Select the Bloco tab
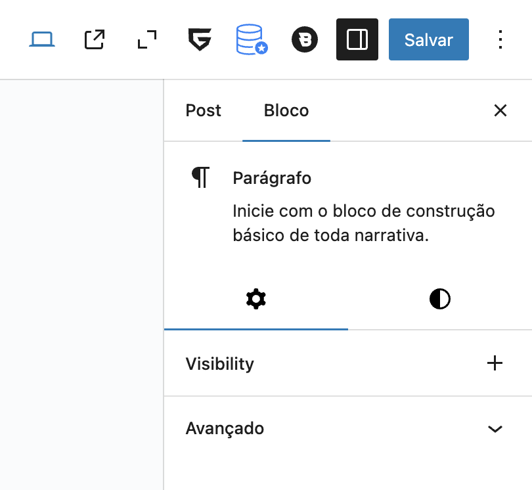Viewport: 532px width, 490px height. [x=286, y=110]
